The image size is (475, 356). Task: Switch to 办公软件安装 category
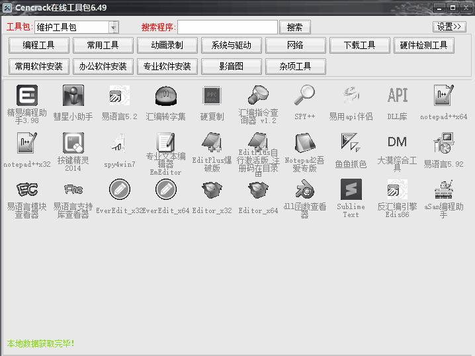point(103,66)
